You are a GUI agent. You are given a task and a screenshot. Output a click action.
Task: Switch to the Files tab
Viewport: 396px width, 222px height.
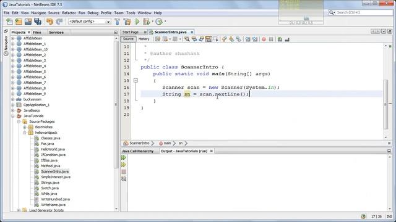point(37,32)
